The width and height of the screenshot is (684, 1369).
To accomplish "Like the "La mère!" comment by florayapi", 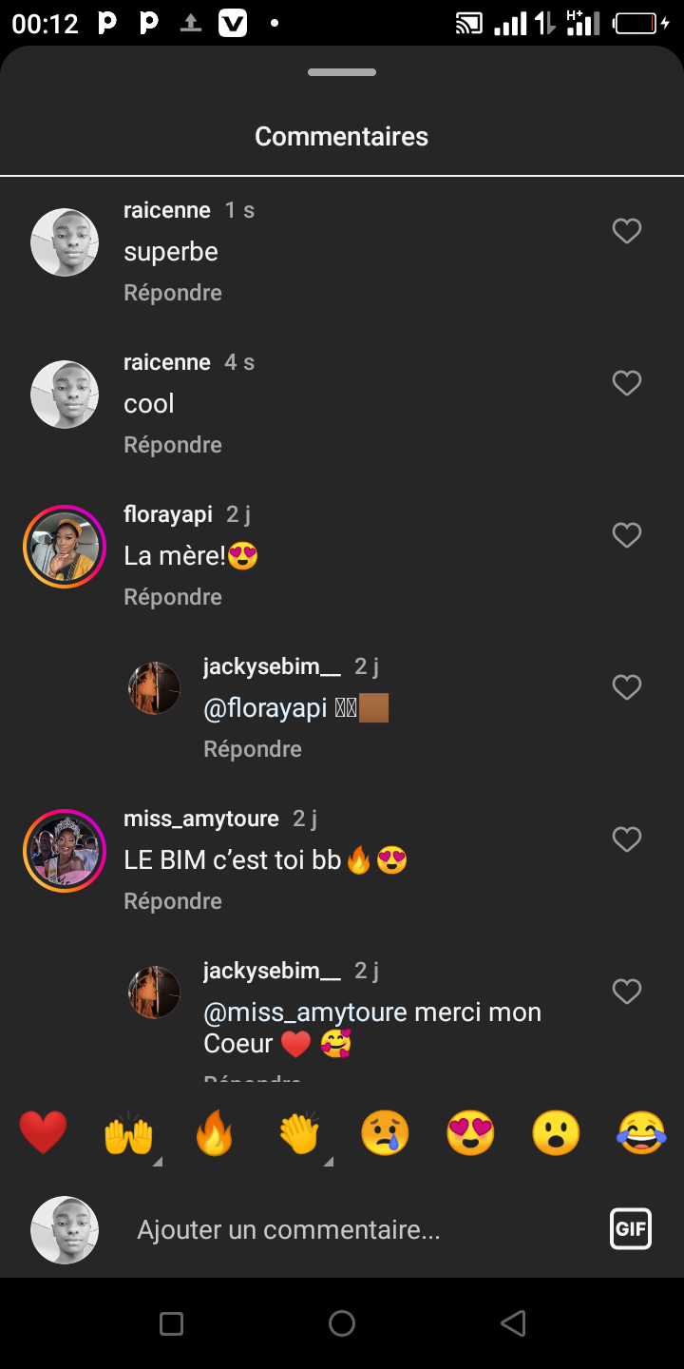I will (627, 535).
